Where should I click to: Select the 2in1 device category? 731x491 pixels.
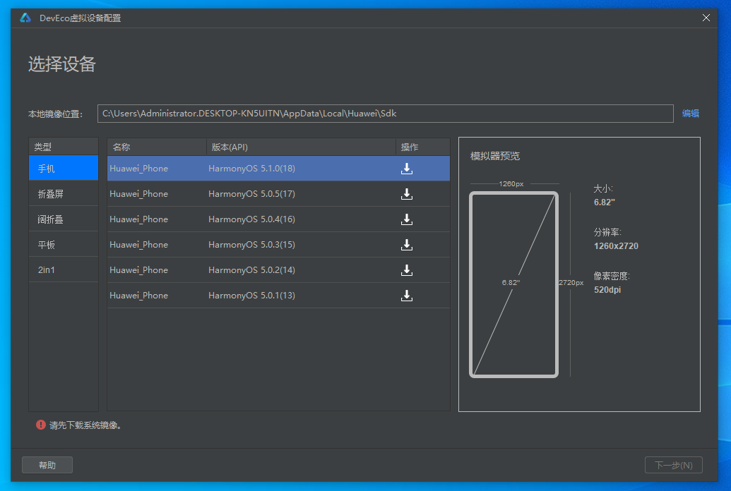click(x=63, y=270)
